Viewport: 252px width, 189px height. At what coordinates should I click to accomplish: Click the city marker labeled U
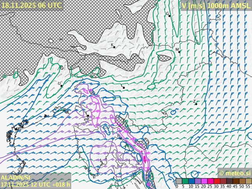click(x=61, y=86)
